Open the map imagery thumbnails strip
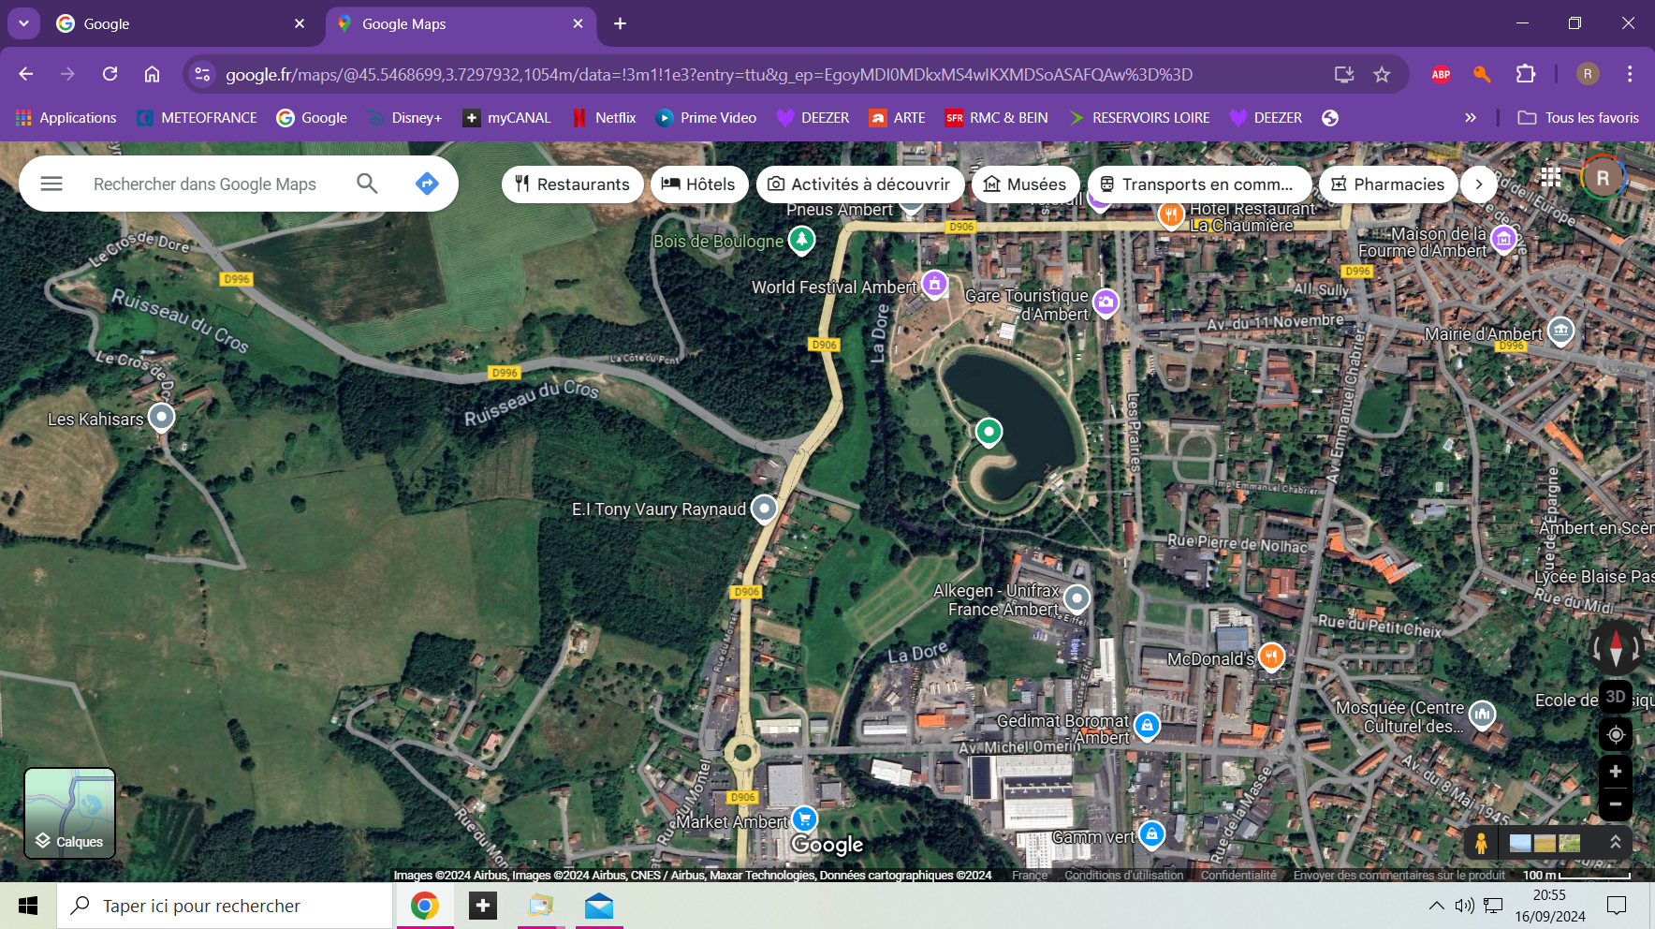This screenshot has width=1655, height=929. coord(1545,843)
